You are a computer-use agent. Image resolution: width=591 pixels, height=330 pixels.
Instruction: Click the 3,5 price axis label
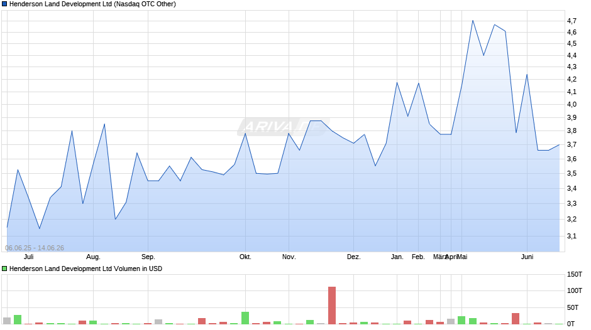pos(572,173)
